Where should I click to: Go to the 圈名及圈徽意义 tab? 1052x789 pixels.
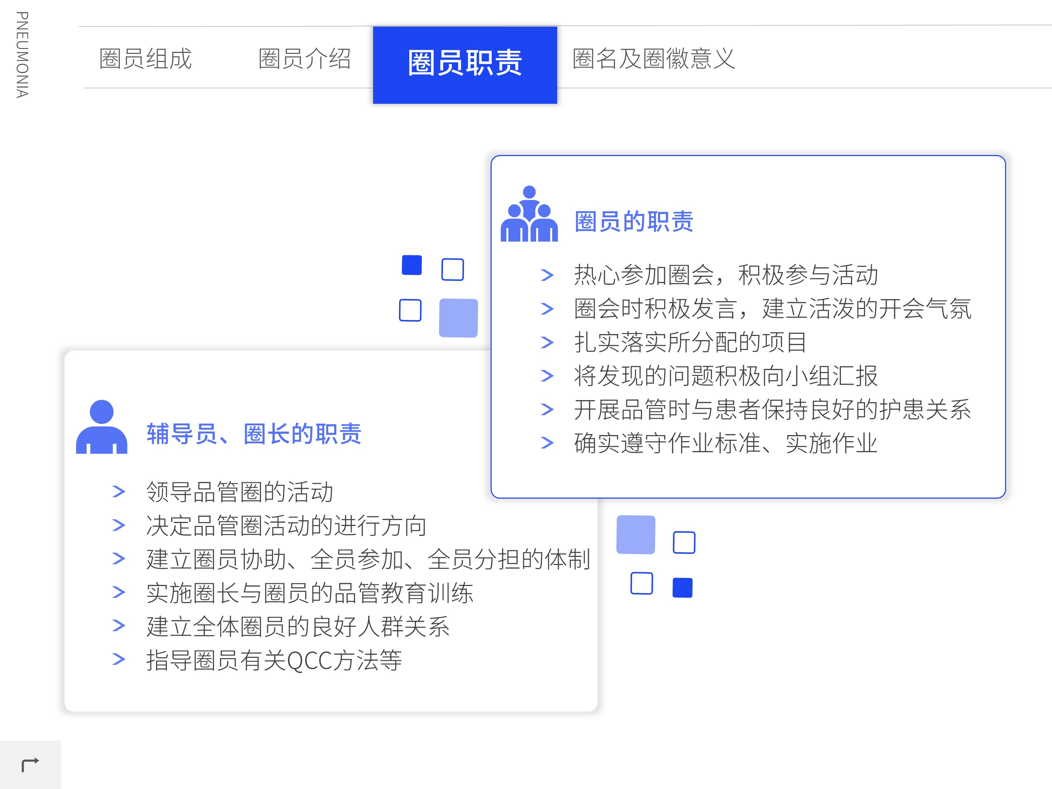coord(653,59)
